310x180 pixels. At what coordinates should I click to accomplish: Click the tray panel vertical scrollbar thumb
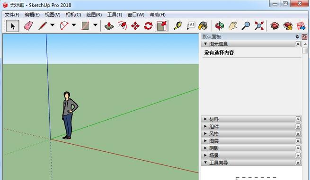(305, 50)
